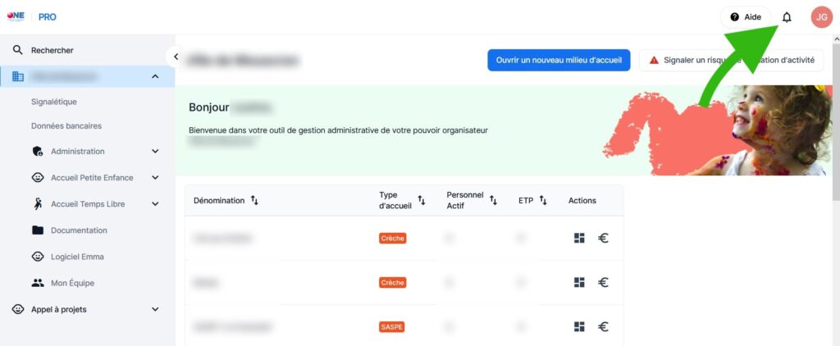Open the Documentation menu item
This screenshot has height=346, width=840.
click(x=79, y=230)
